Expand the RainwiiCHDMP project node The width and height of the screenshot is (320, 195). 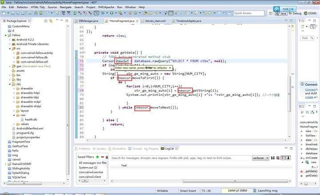click(x=5, y=164)
